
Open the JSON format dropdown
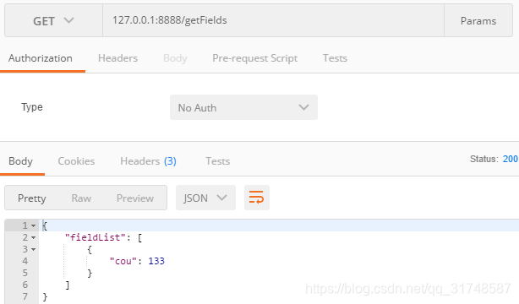(x=205, y=198)
